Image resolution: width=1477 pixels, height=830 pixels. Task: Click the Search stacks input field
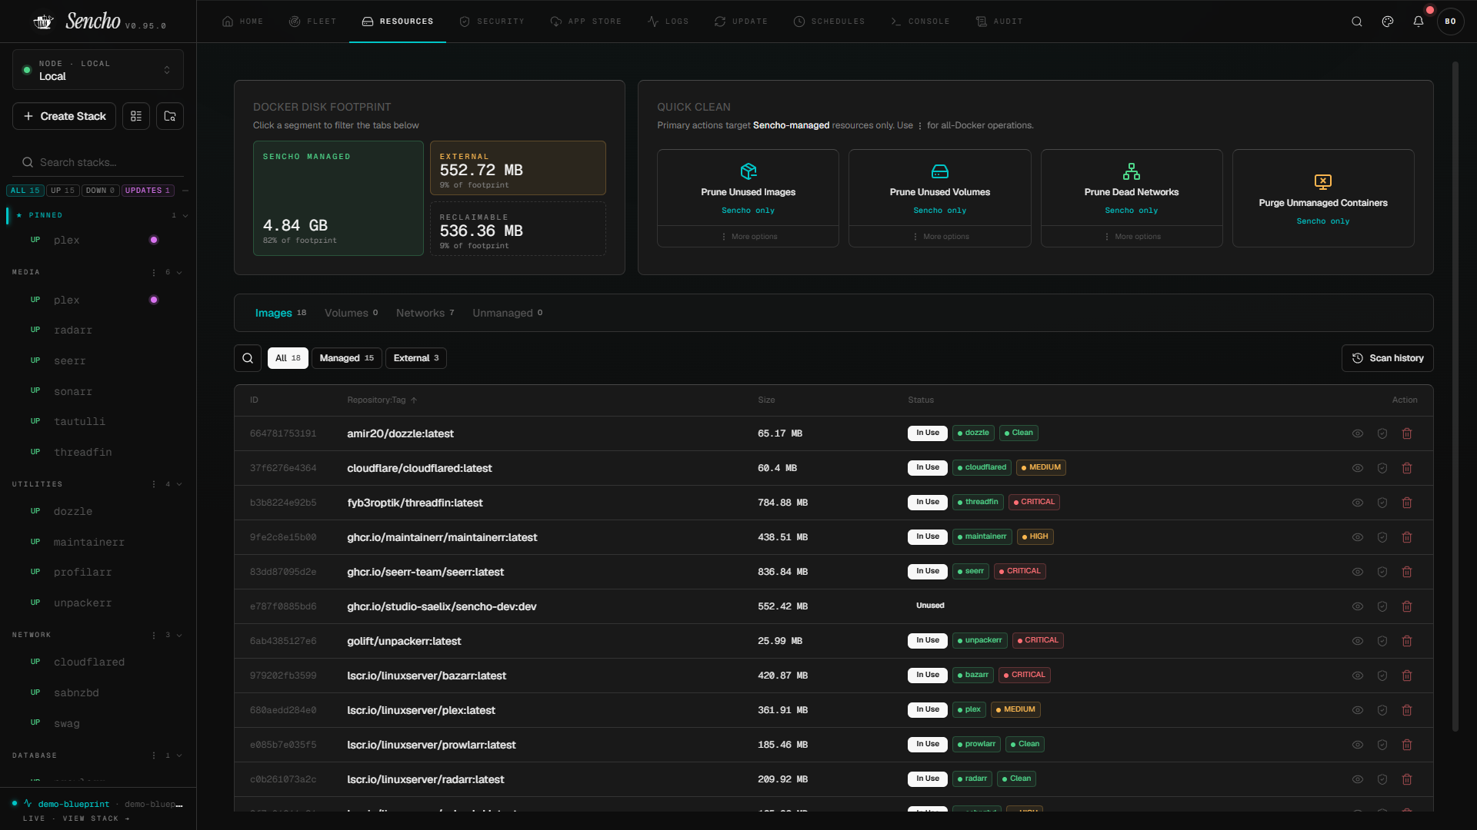tap(98, 162)
